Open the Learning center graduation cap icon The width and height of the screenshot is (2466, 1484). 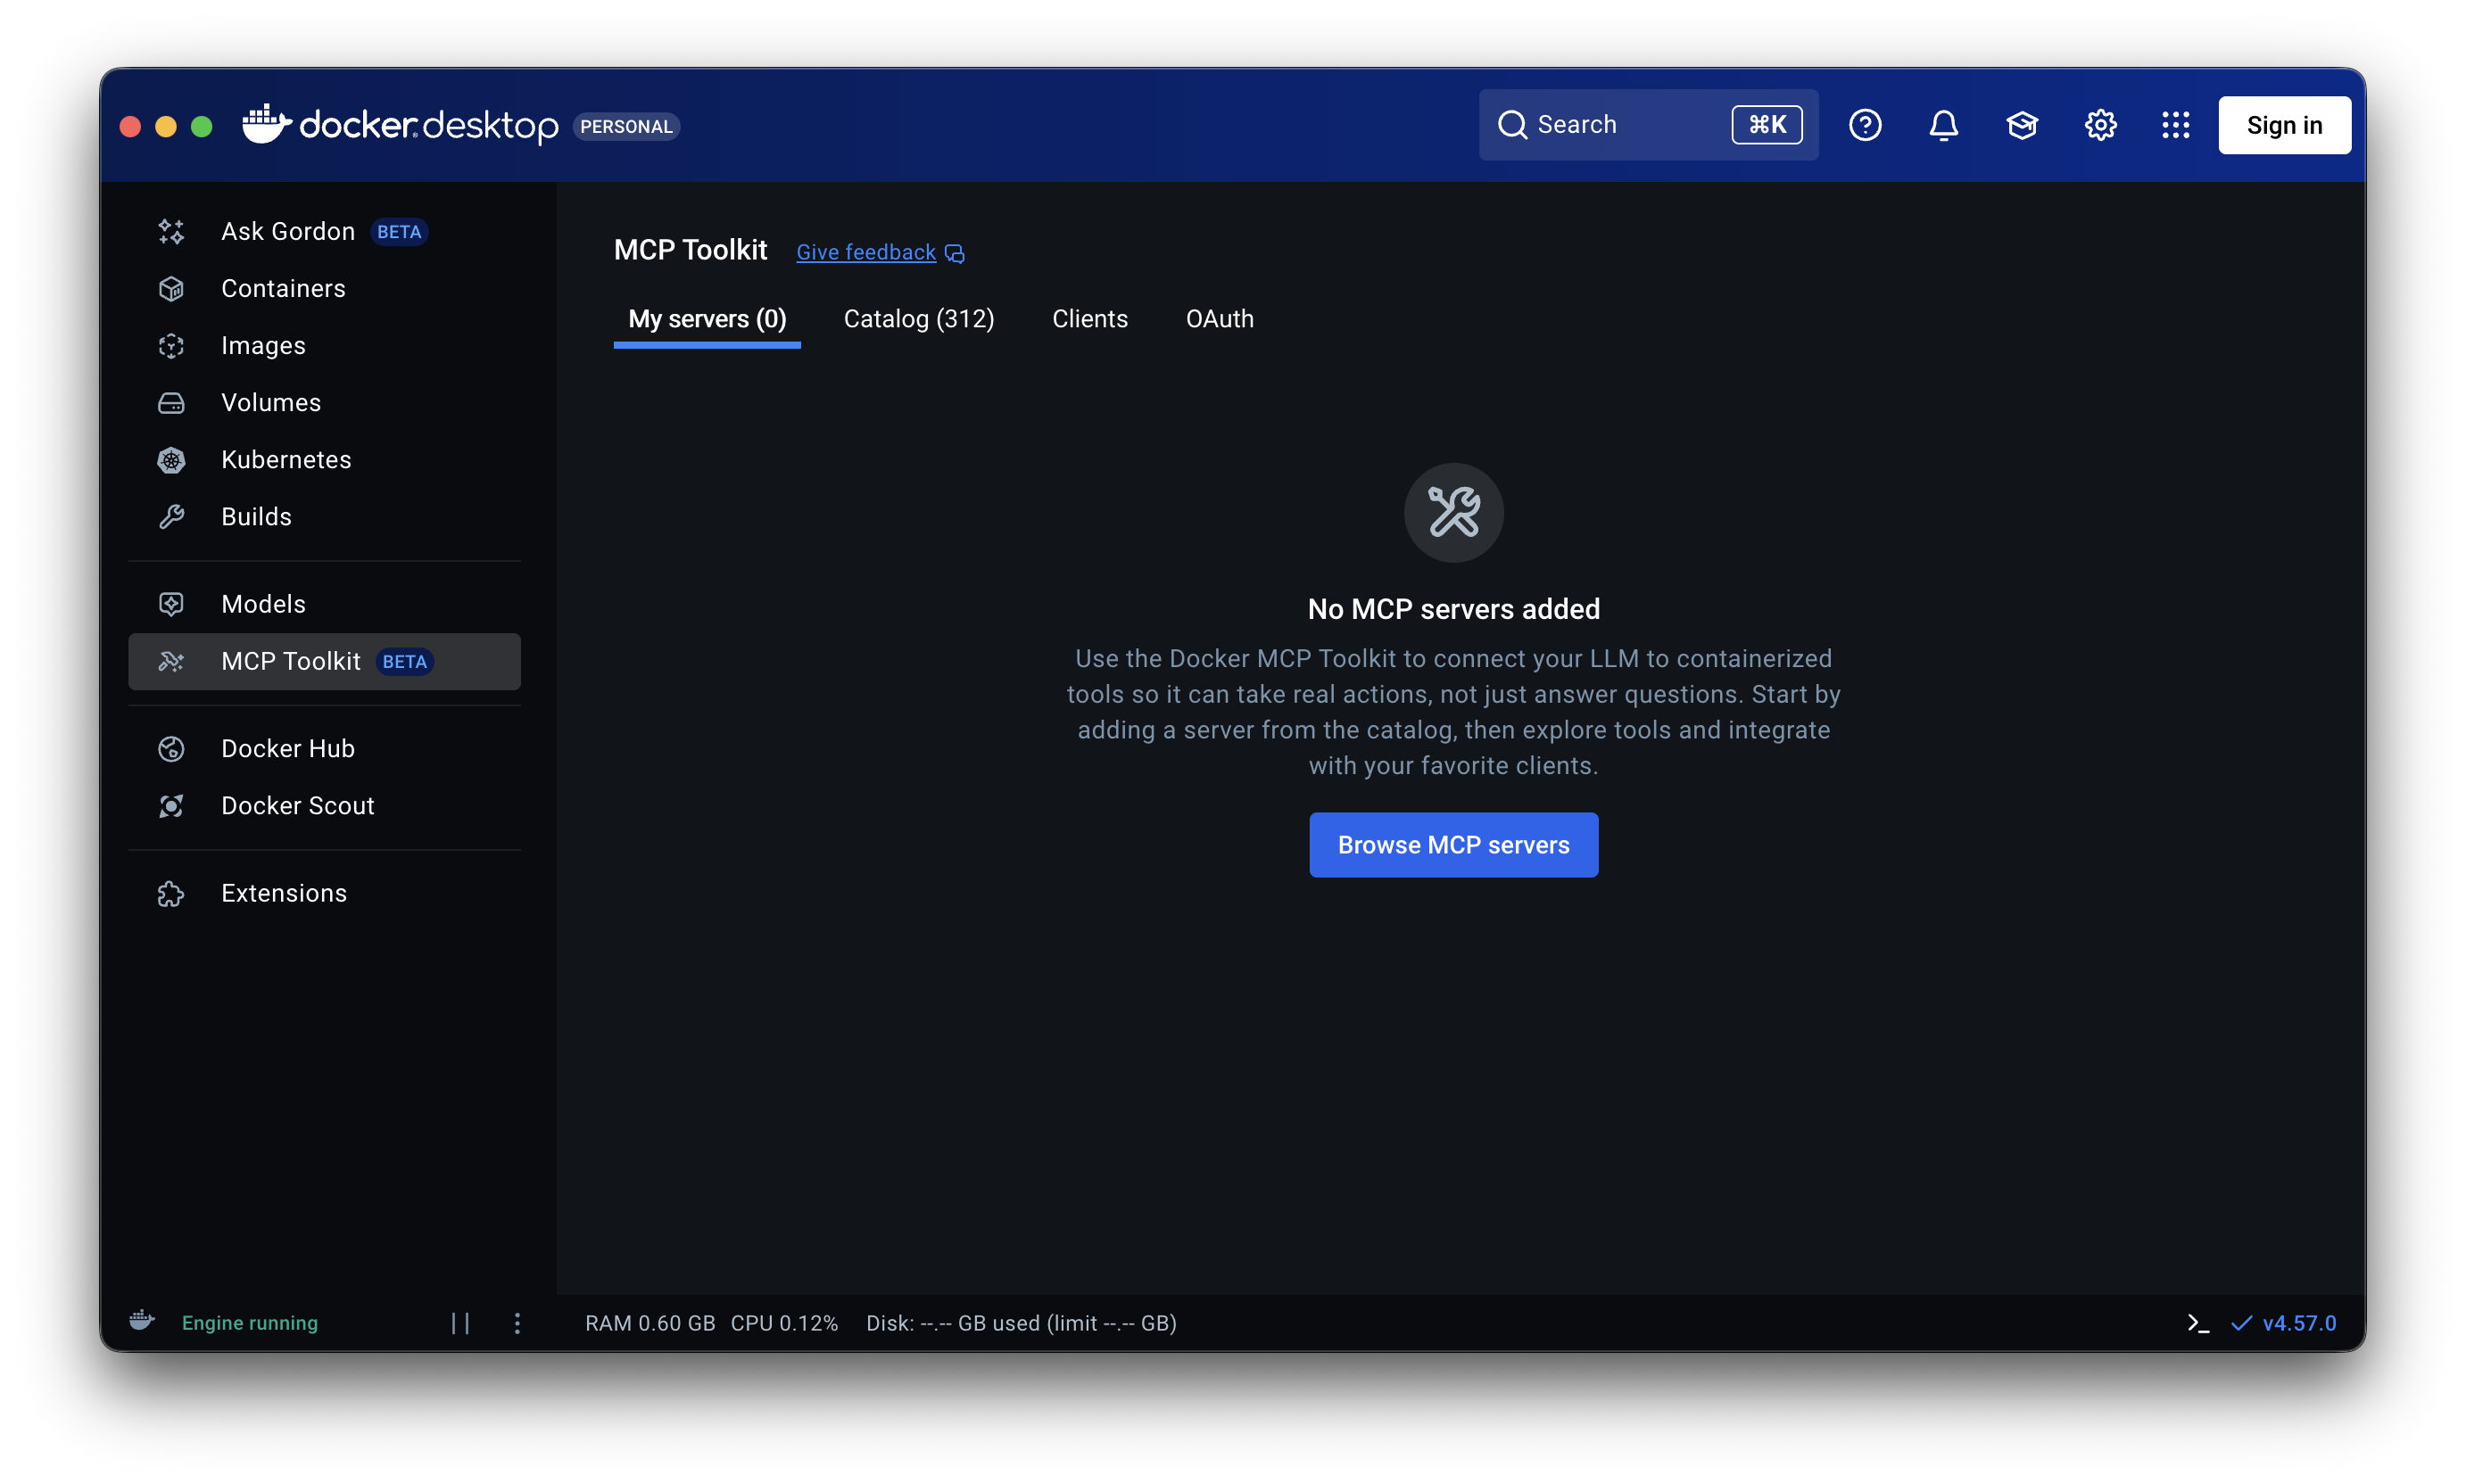click(2022, 125)
